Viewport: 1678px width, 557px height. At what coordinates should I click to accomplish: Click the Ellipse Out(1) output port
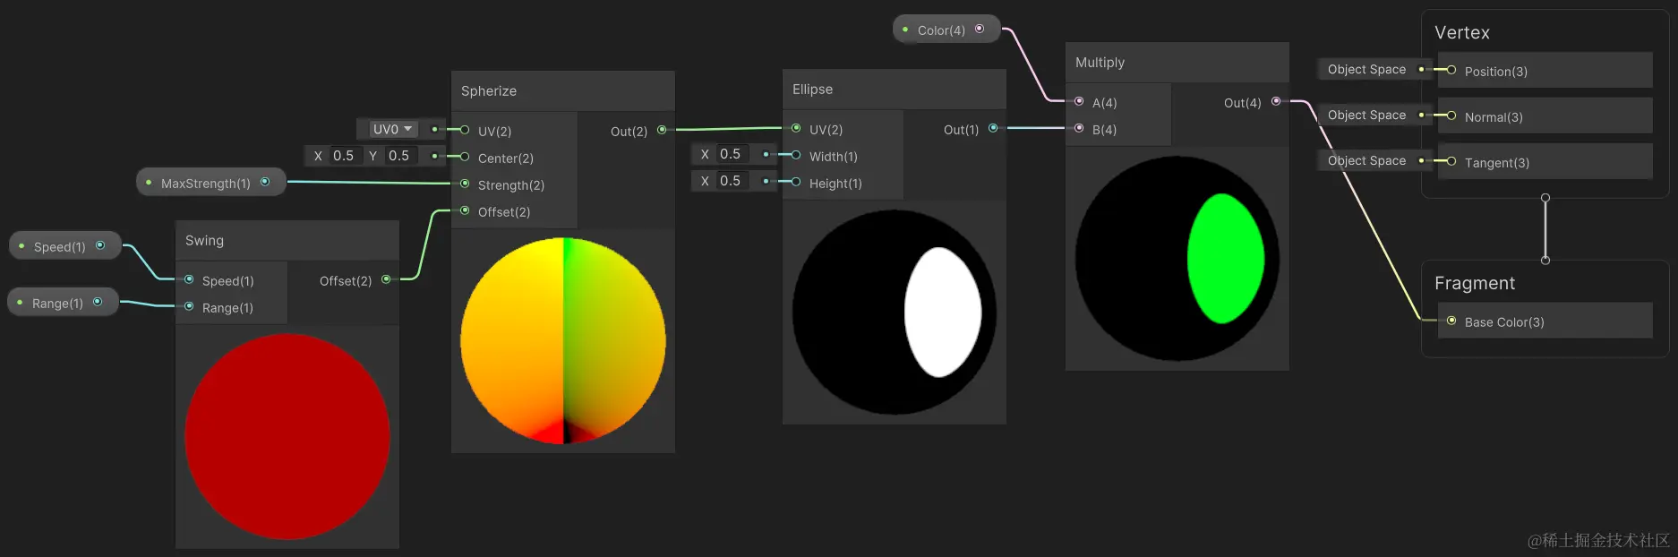[x=993, y=128]
